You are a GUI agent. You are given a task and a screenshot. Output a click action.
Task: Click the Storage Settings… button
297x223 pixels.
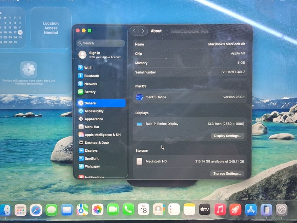(227, 174)
